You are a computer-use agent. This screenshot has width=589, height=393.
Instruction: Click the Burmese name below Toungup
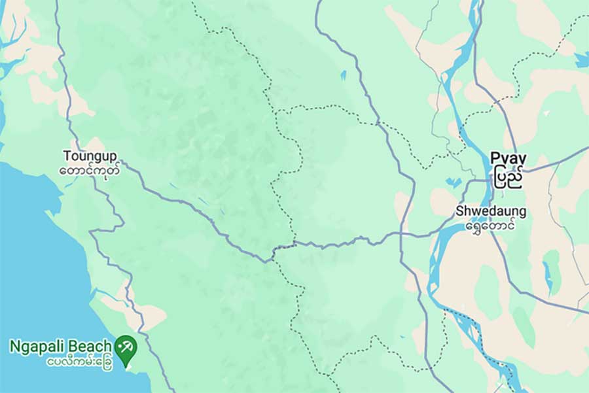coord(90,169)
